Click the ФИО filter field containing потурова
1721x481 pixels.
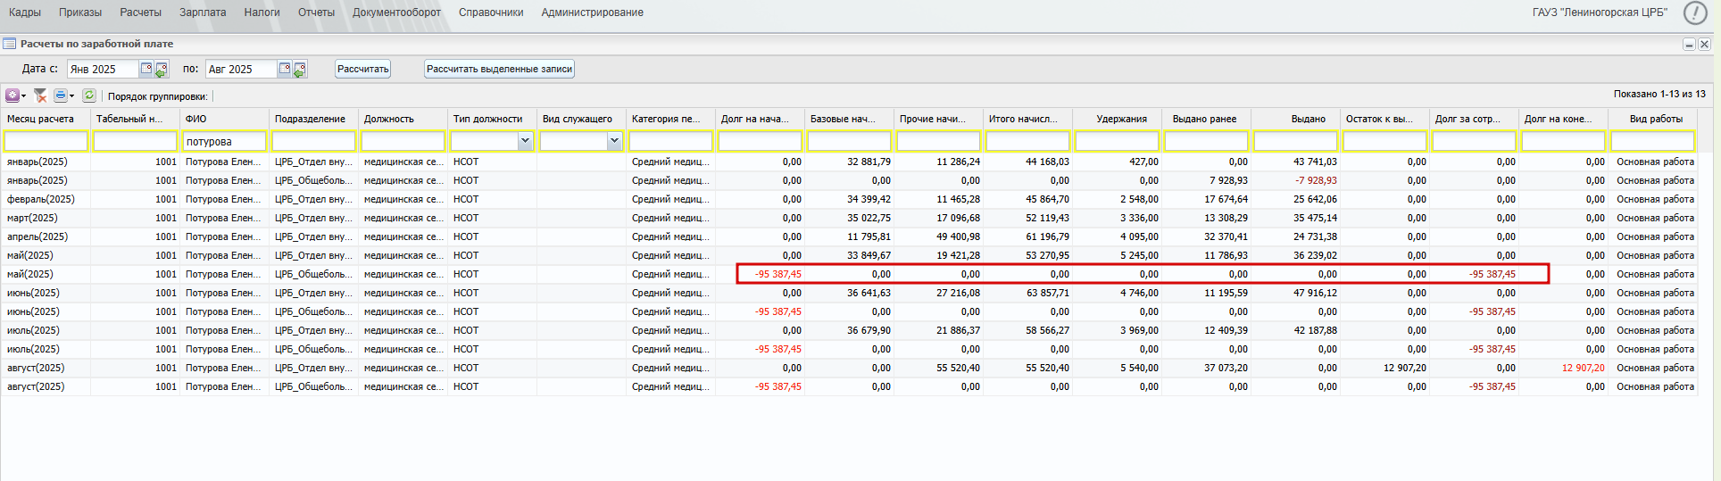point(224,141)
